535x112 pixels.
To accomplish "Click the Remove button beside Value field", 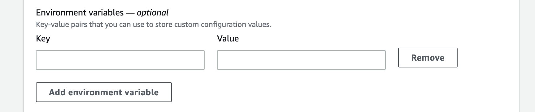I will (x=428, y=58).
